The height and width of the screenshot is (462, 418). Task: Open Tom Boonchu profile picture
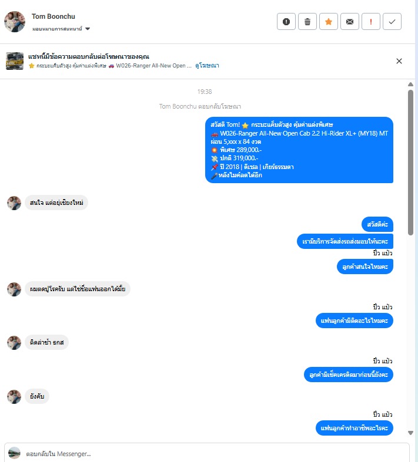[15, 22]
